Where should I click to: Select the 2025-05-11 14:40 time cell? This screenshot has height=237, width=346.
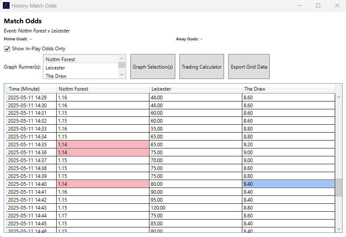[32, 184]
